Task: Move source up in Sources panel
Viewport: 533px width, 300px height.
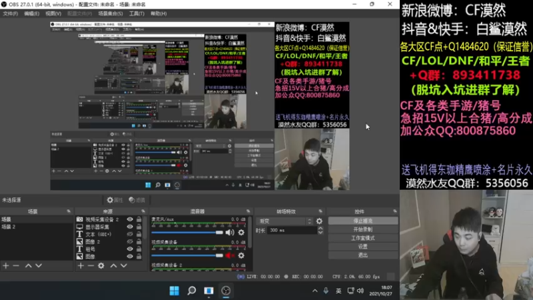Action: [113, 265]
